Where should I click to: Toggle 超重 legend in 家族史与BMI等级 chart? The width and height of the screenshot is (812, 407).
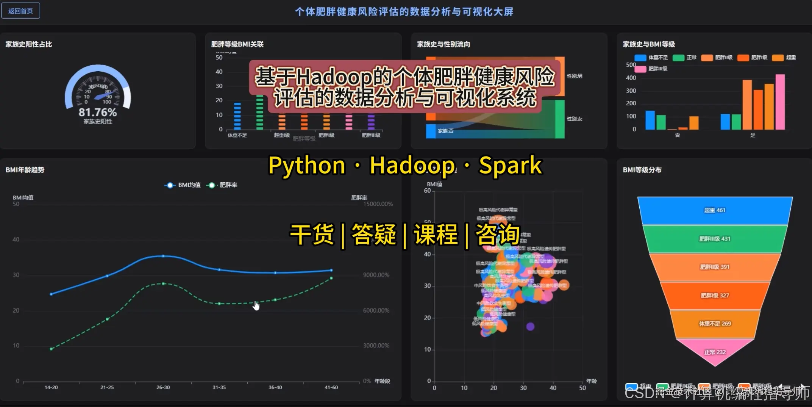784,58
